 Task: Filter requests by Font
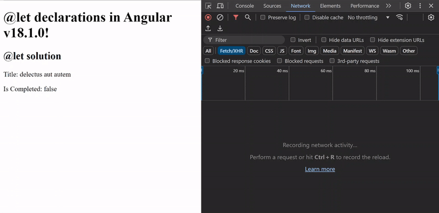pos(296,51)
